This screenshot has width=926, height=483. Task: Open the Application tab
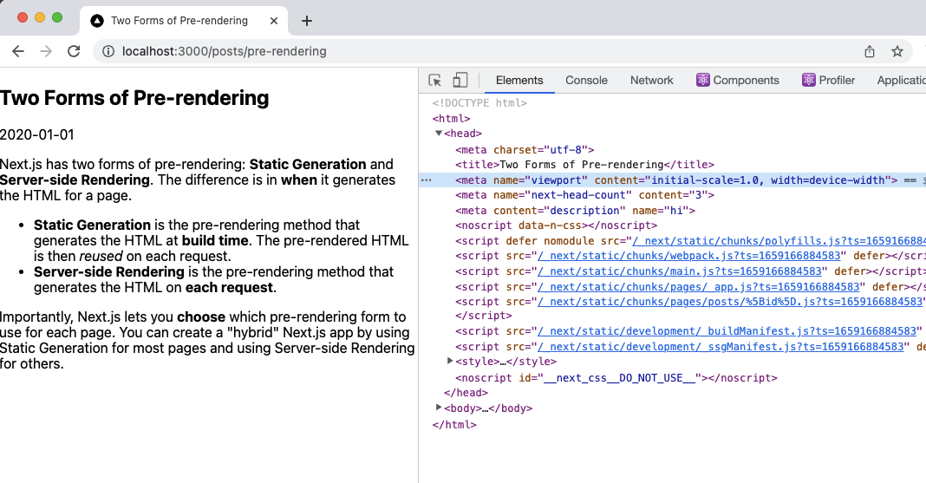pos(901,81)
